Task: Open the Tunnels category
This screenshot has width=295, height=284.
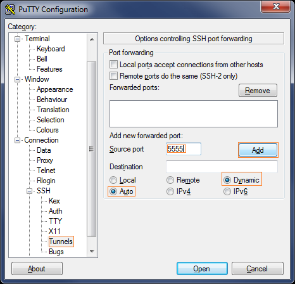Action: [x=61, y=242]
